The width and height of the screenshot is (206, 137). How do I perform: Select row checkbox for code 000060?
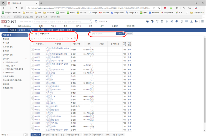click(32, 76)
